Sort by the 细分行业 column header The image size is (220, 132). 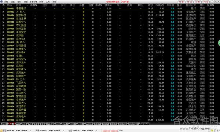(x=191, y=5)
